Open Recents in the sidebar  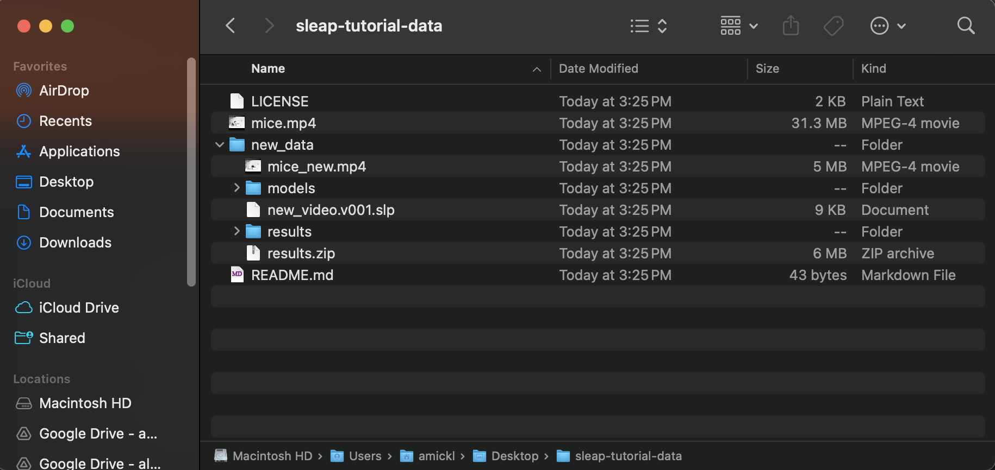(x=54, y=121)
